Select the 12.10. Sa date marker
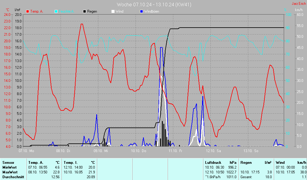Image resolution: width=307 pixels, height=180 pixels. point(213,151)
